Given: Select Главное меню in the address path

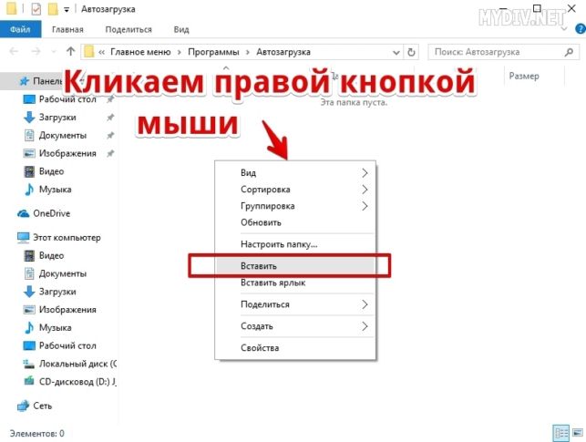Looking at the screenshot, I should tap(140, 52).
